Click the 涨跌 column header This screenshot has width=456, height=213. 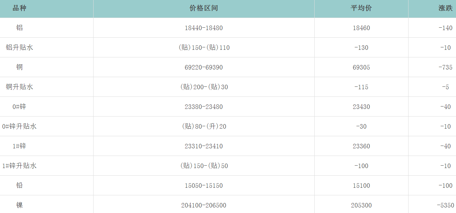445,8
